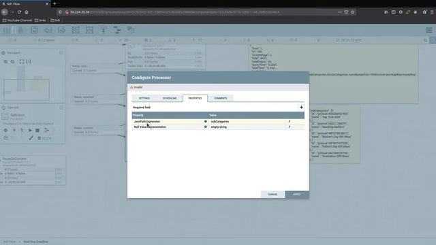Set actual size zoom in Navigate

29,62
